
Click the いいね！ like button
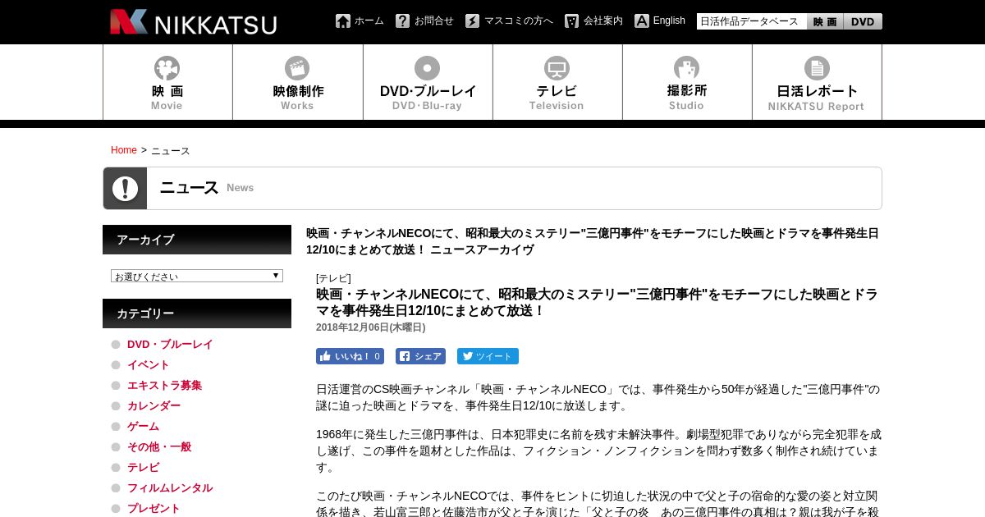[350, 356]
